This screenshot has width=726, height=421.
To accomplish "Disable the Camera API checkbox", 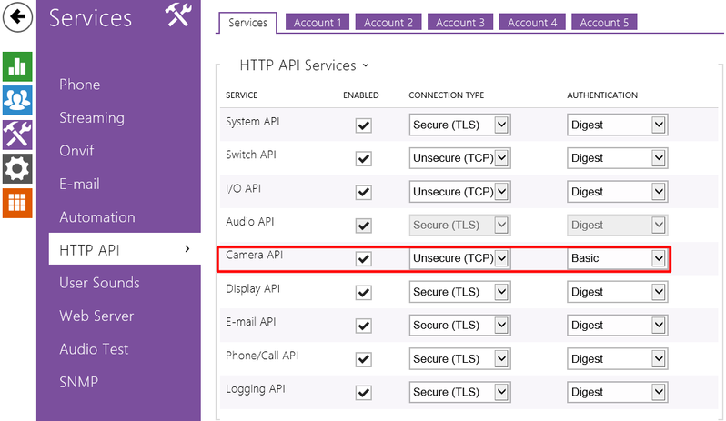I will pyautogui.click(x=364, y=259).
